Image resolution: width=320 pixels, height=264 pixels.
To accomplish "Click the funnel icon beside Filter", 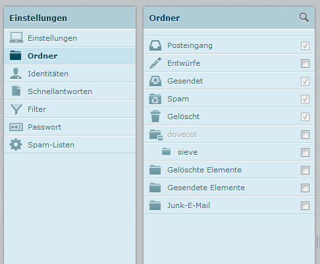I will 16,109.
